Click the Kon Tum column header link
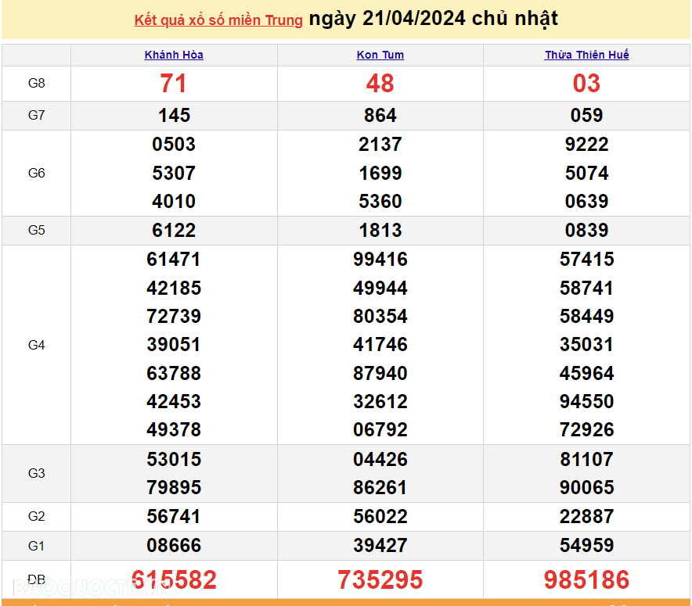 pyautogui.click(x=380, y=55)
